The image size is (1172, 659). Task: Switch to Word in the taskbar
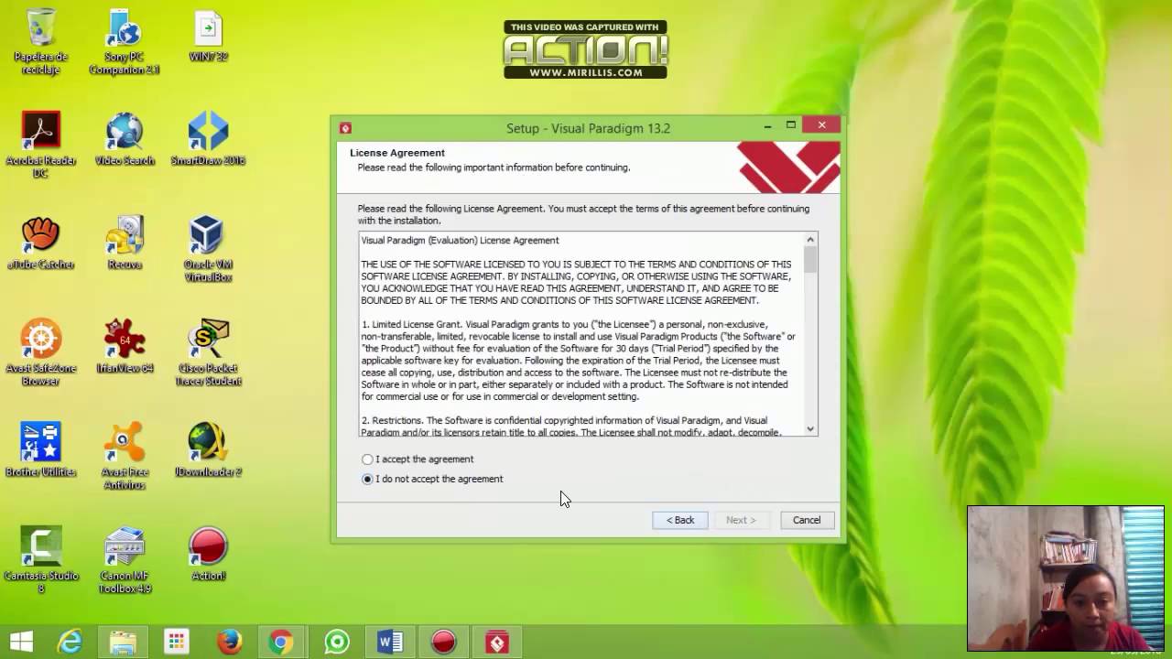(390, 643)
